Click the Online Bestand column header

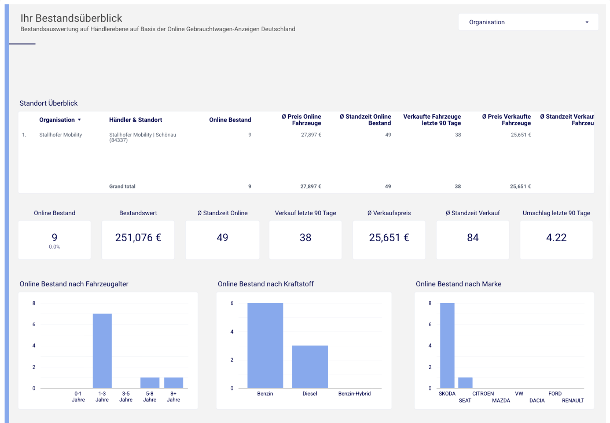pyautogui.click(x=230, y=120)
